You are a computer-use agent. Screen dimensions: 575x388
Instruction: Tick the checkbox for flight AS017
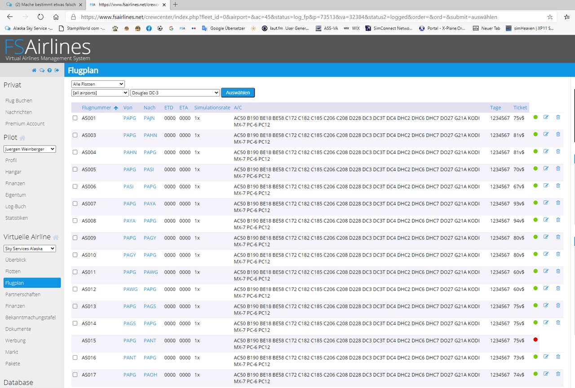pos(75,375)
